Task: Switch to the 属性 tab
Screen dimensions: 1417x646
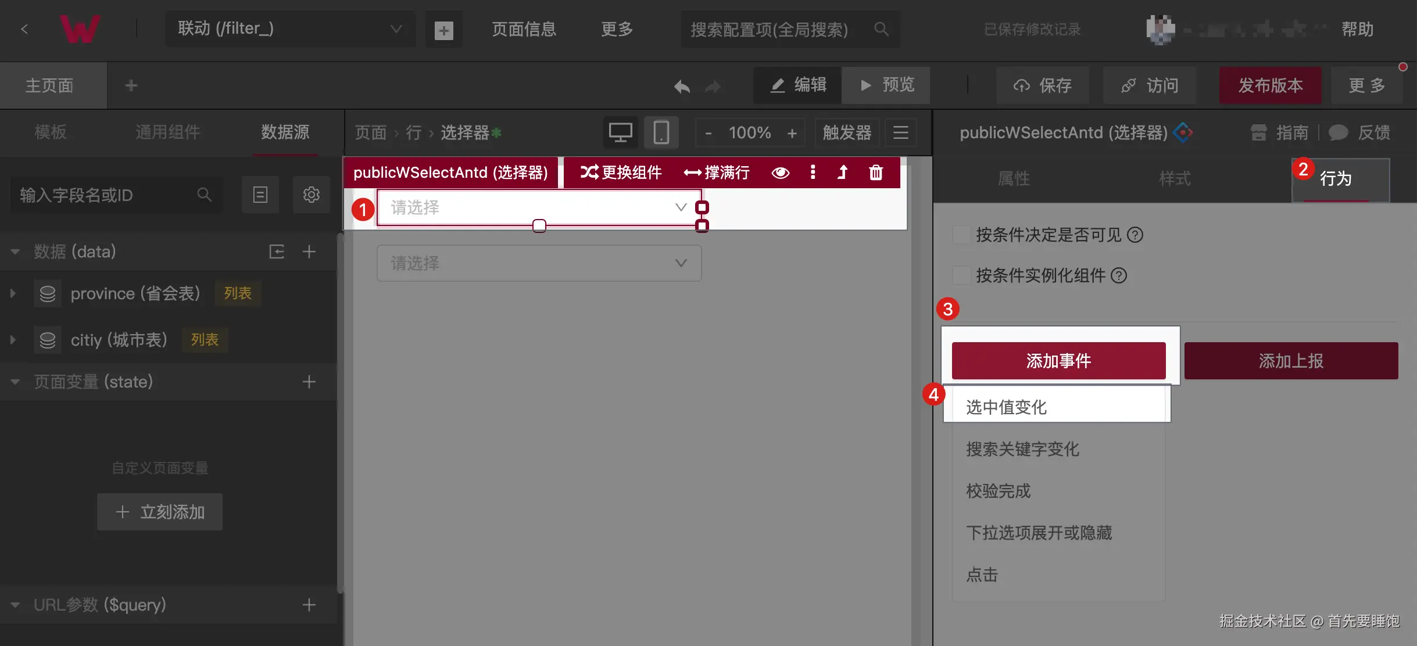Action: [1014, 178]
